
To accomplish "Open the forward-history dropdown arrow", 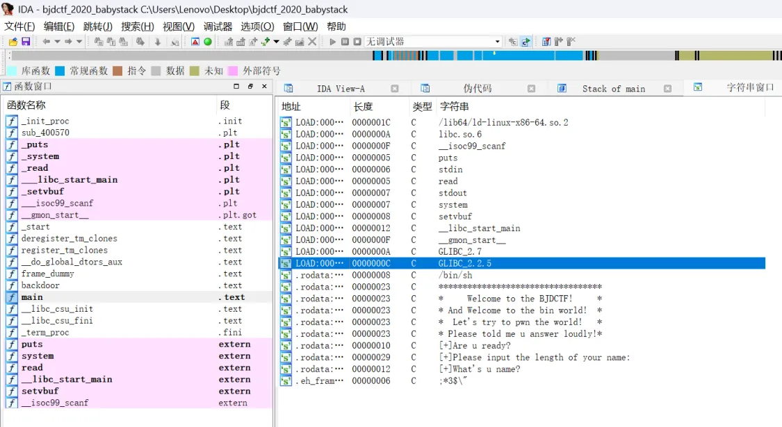I will click(79, 42).
